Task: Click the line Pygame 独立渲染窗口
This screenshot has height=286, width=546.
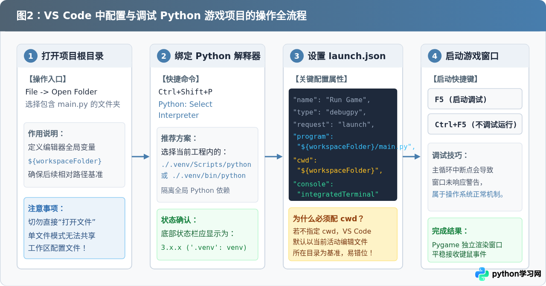Action: pos(467,245)
